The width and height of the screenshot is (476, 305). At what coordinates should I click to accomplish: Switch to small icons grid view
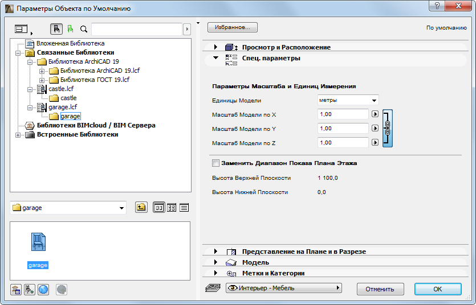coord(172,208)
